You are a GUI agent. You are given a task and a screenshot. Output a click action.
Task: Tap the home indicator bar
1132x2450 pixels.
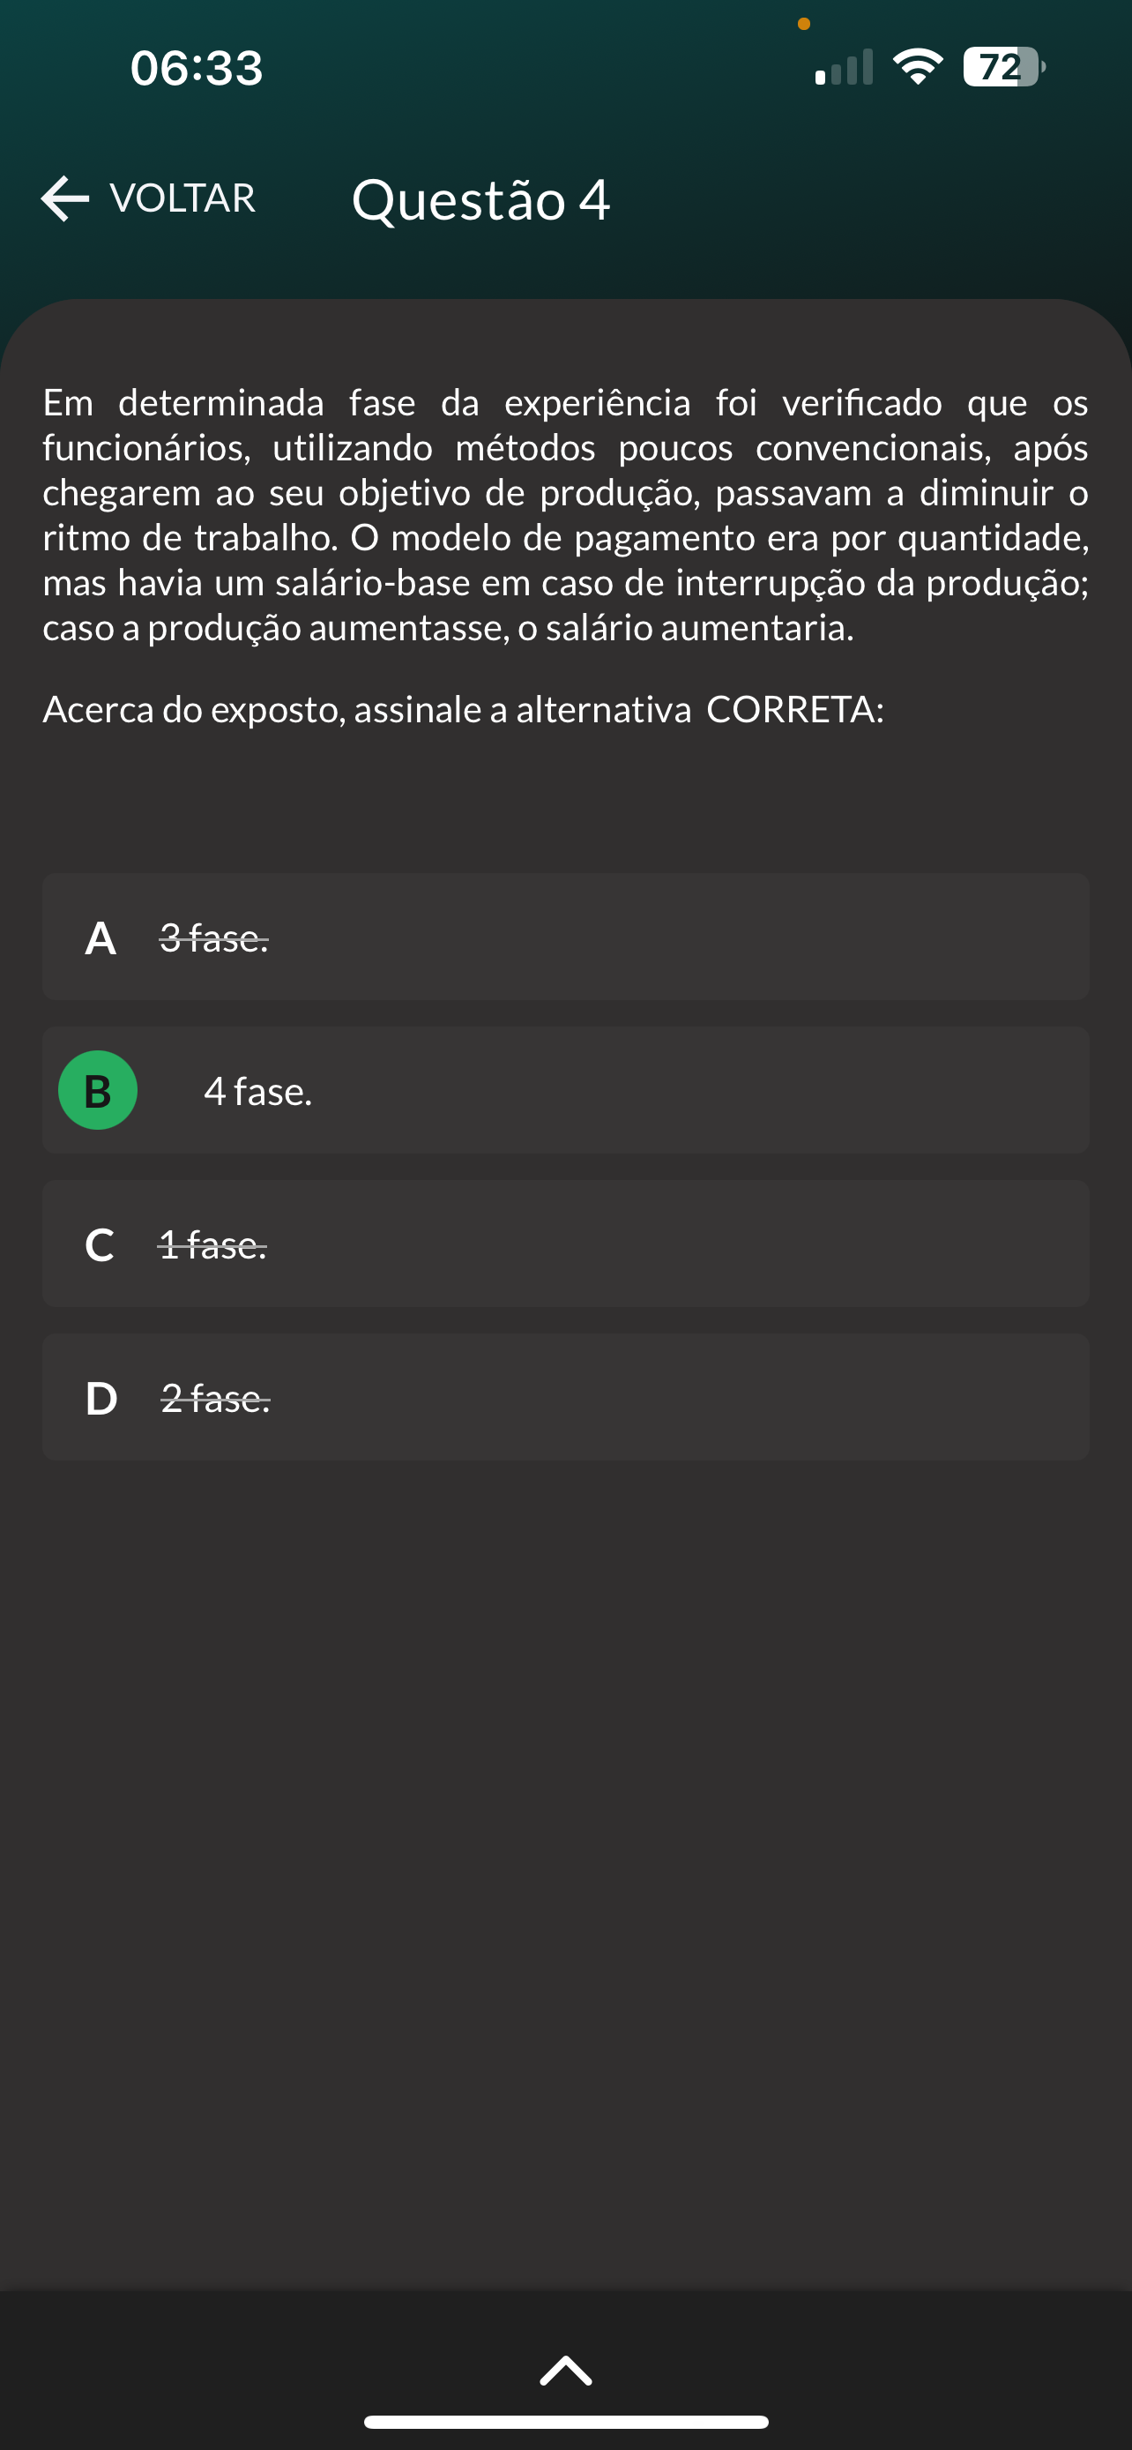pos(565,2422)
